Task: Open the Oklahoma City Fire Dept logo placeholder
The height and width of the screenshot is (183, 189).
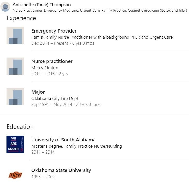Action: 15,97
